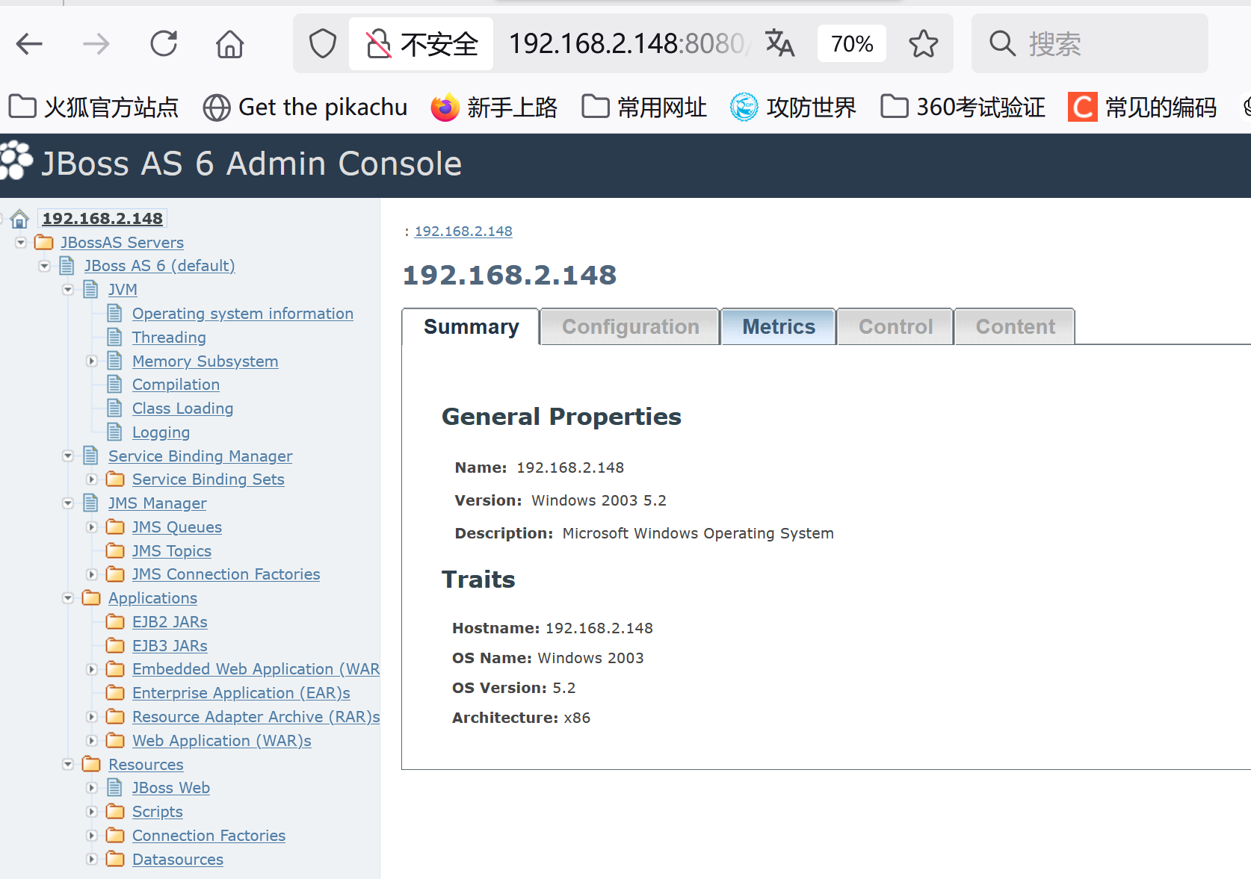Expand the Service Binding Sets node
Image resolution: width=1251 pixels, height=879 pixels.
coord(92,479)
